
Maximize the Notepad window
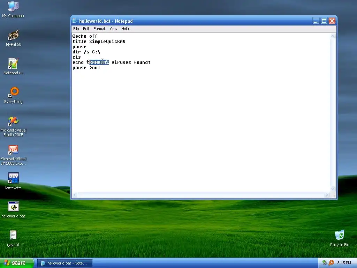tap(324, 21)
